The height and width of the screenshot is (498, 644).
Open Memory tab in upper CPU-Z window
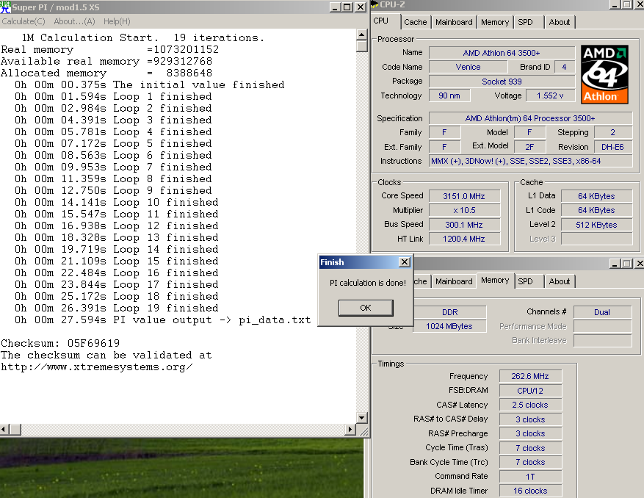(495, 22)
